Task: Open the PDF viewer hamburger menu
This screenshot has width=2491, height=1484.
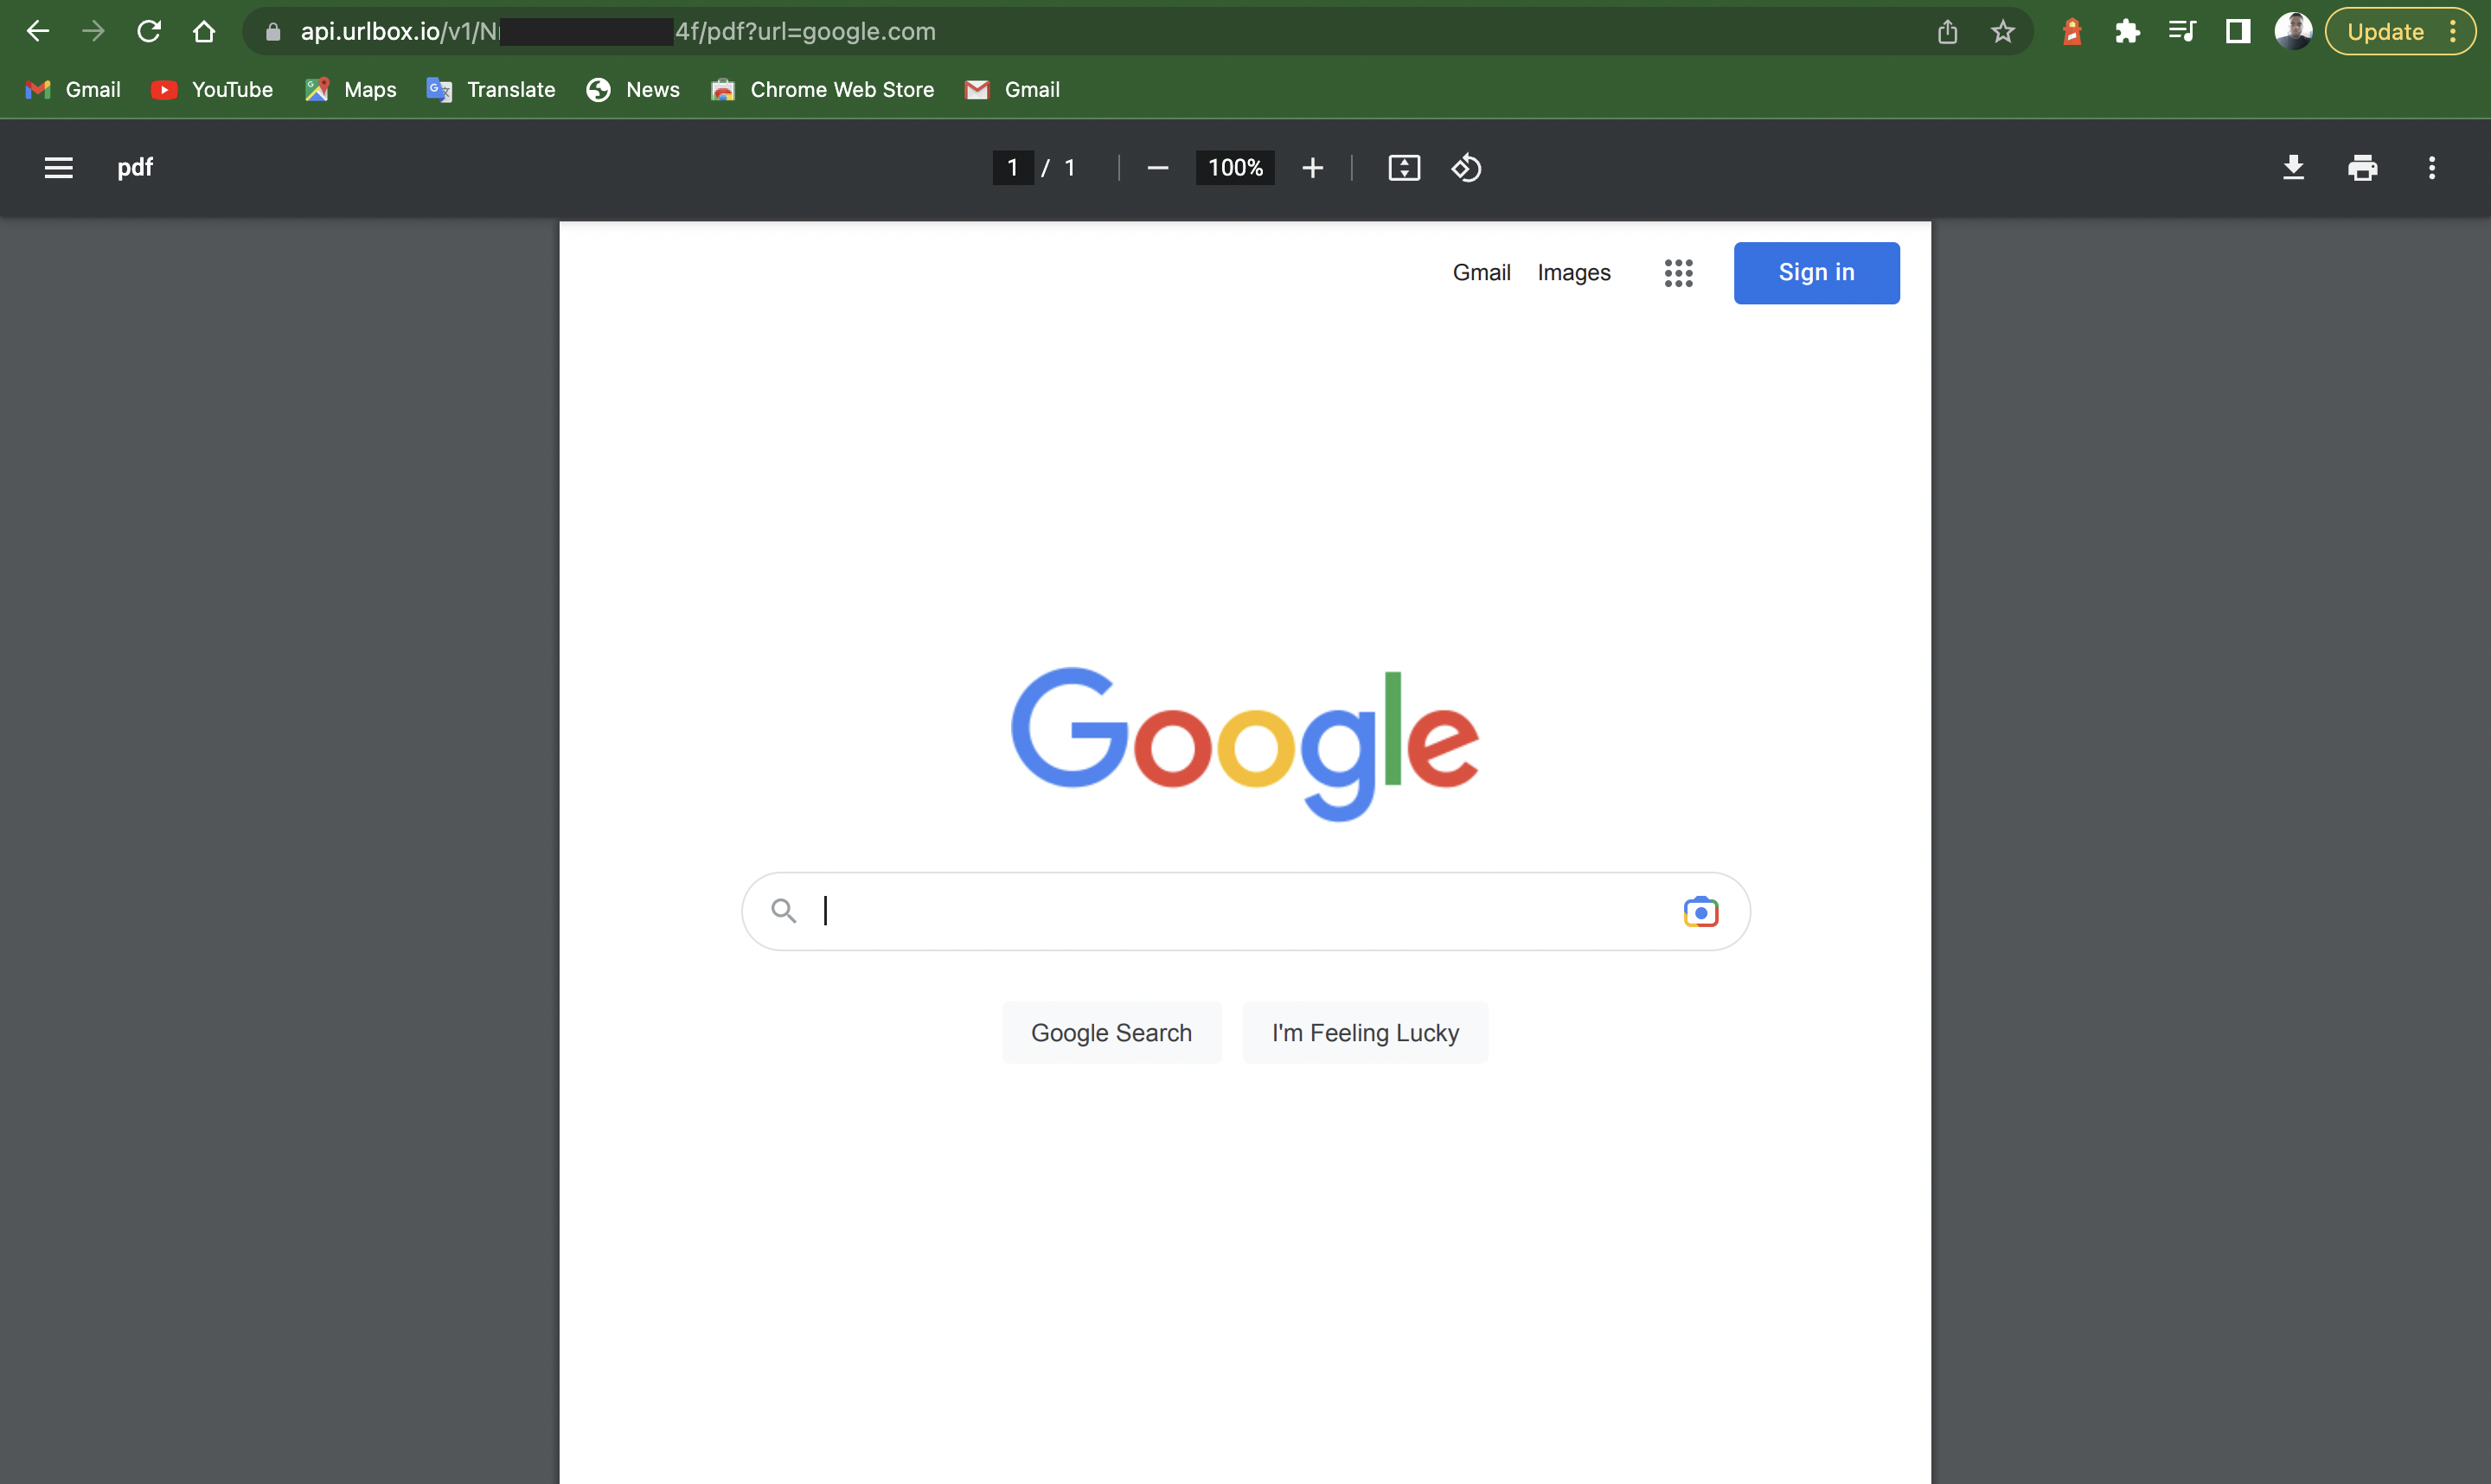Action: pyautogui.click(x=57, y=167)
